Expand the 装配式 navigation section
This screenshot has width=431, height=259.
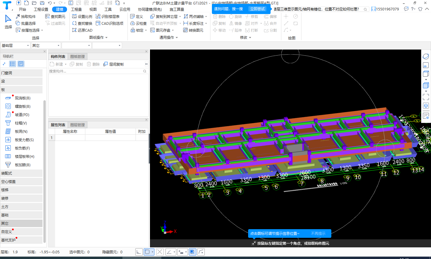tap(21, 173)
